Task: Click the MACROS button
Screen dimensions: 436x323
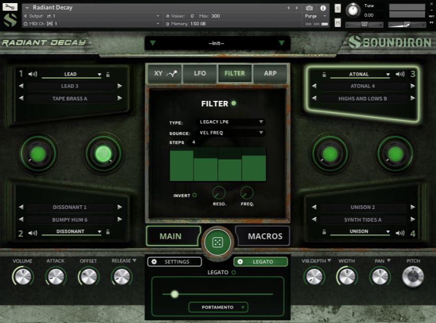Action: (263, 236)
